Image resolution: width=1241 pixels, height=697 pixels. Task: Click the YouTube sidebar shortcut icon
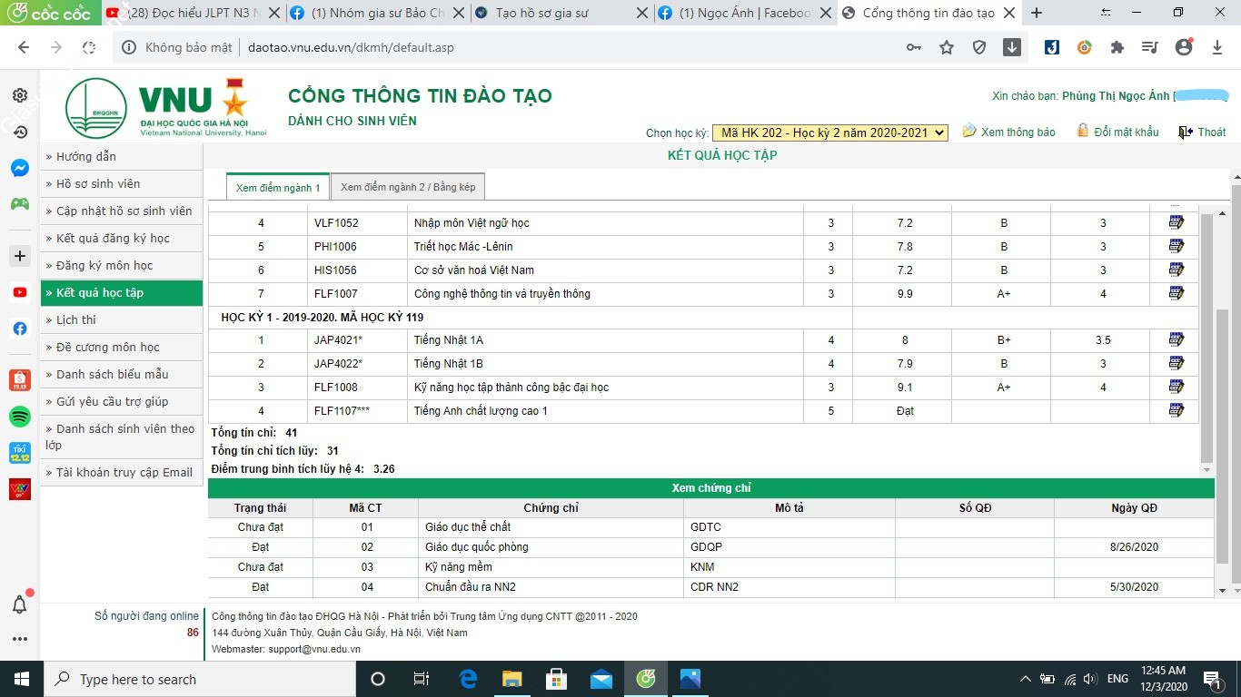[19, 292]
